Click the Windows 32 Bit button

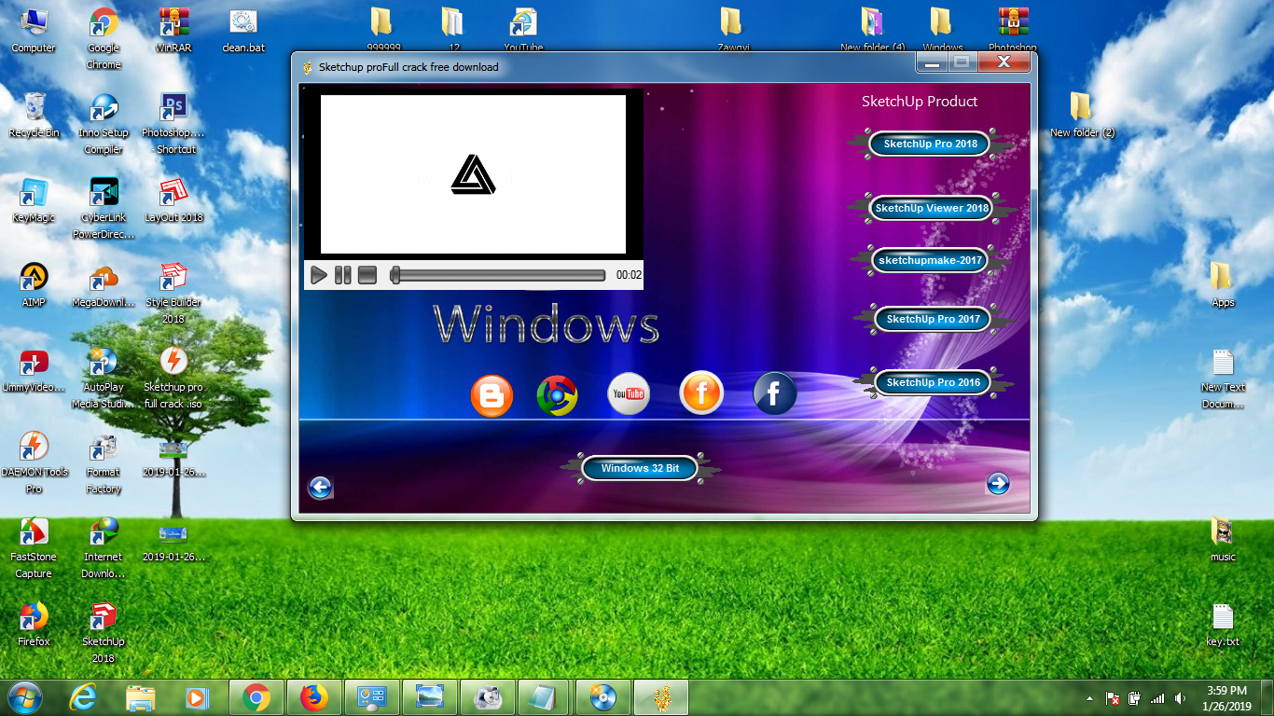click(x=640, y=468)
